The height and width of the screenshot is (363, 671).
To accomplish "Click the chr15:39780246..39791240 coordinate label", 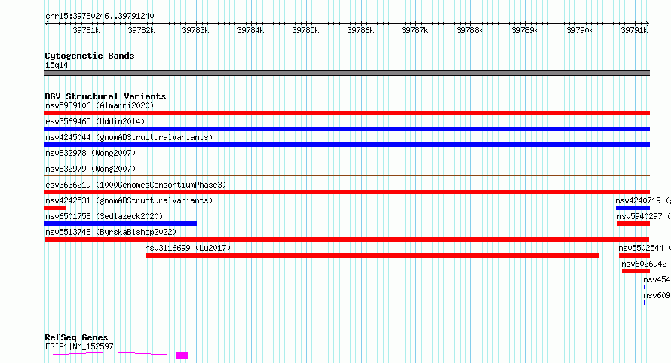I will [100, 16].
